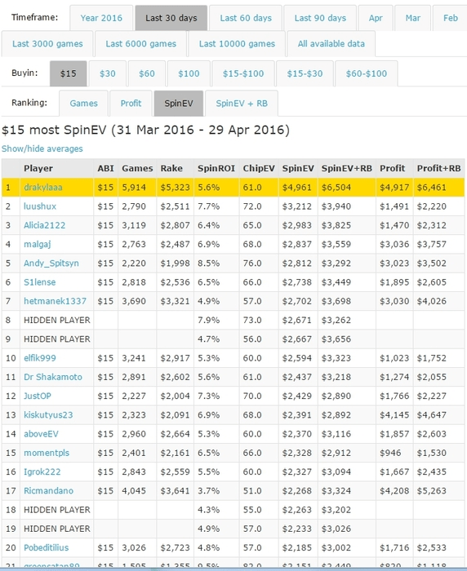View Andy_Spitsyn player stats
Viewport: 467px width, 571px height.
click(x=51, y=263)
